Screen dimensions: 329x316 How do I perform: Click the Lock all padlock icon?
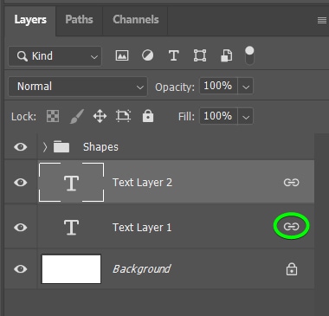click(x=148, y=116)
